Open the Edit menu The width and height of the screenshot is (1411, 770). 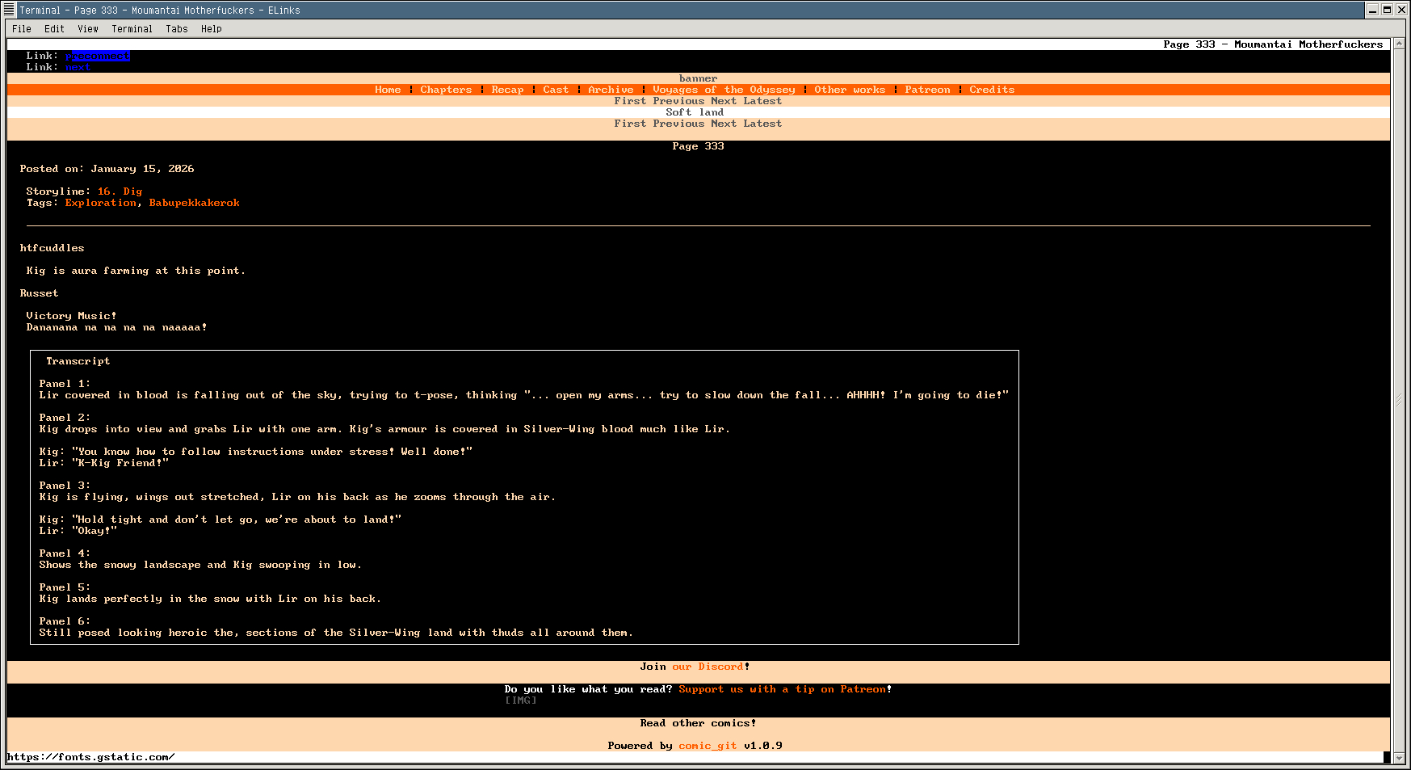[54, 29]
